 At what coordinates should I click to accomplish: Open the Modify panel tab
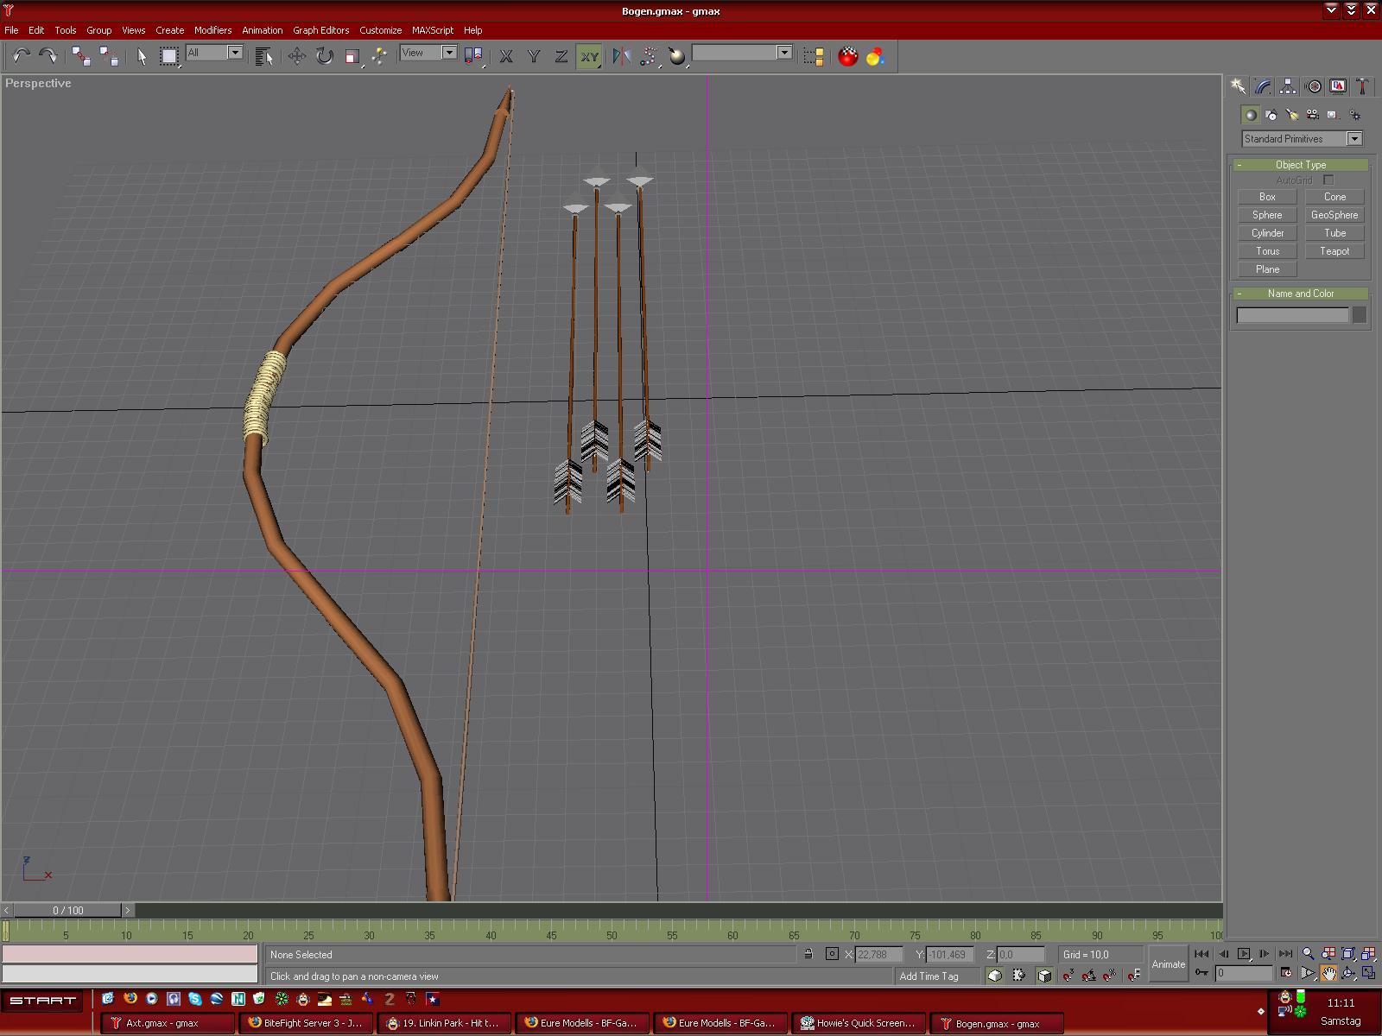[1263, 86]
